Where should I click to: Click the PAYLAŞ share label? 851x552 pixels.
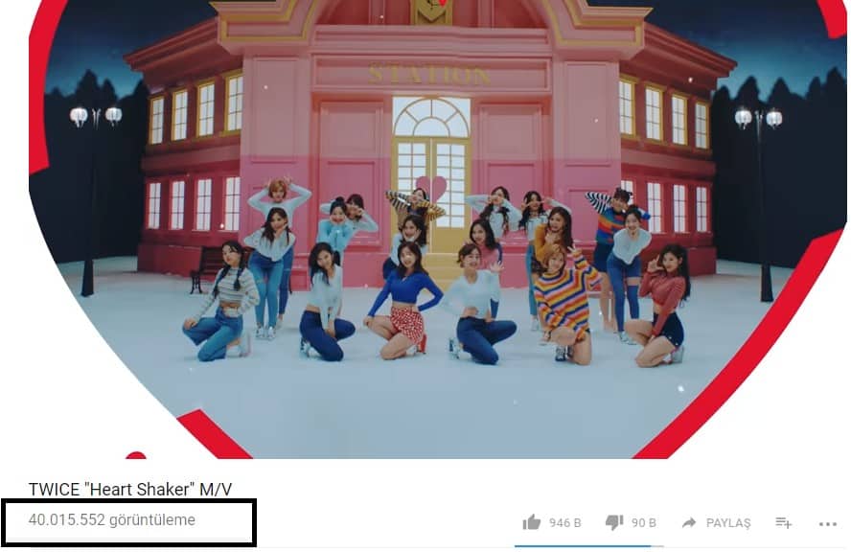(727, 522)
